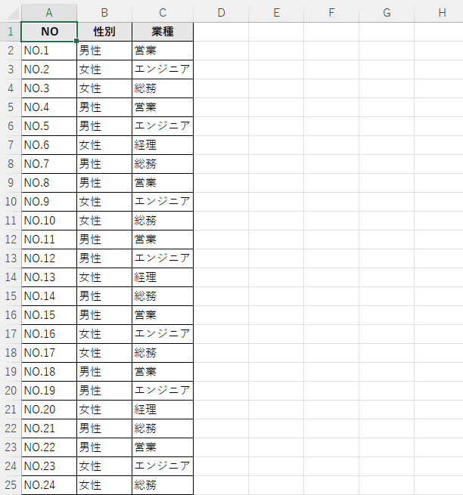This screenshot has width=463, height=495.
Task: Click cell containing NO.10
Action: [x=49, y=221]
